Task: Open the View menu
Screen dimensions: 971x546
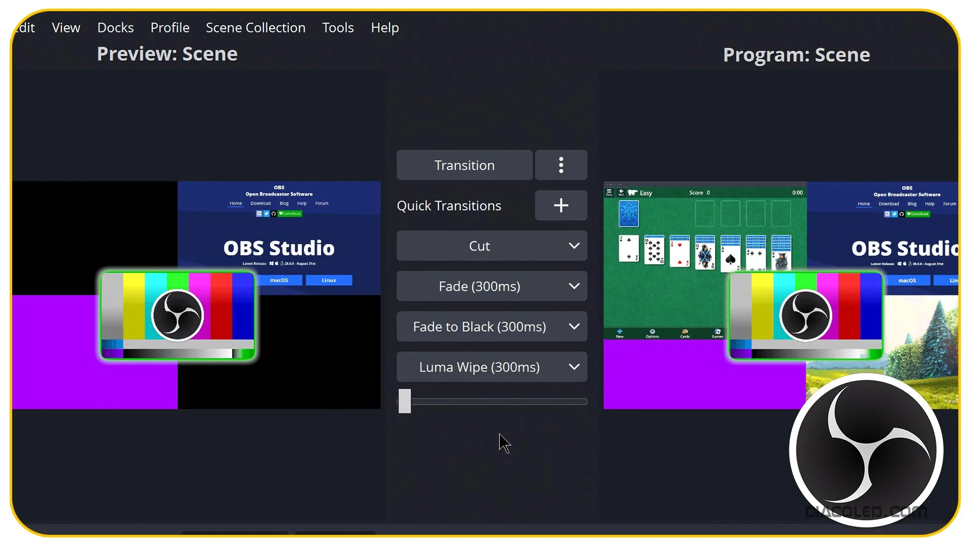Action: click(x=66, y=28)
